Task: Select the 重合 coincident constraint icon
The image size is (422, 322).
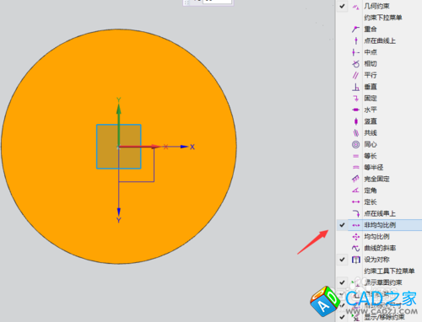Action: (x=355, y=30)
